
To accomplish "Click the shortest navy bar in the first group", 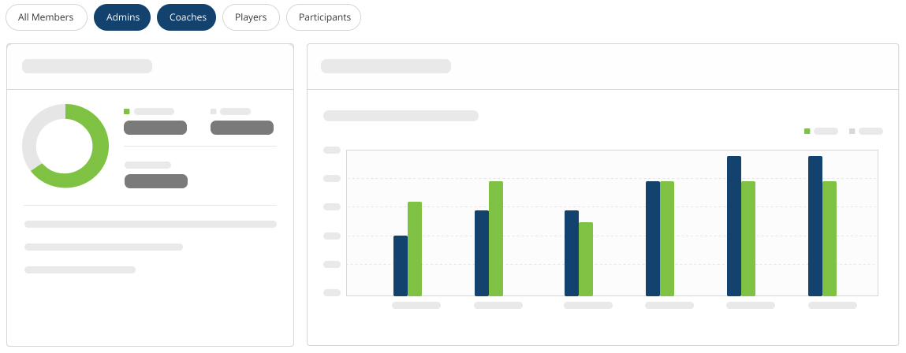I will [x=401, y=266].
